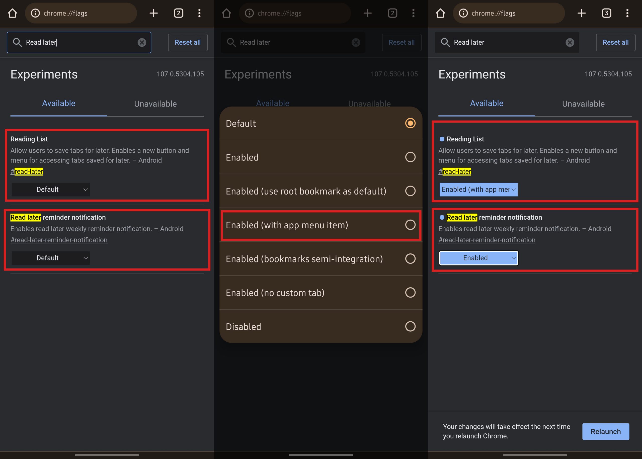Screen dimensions: 642x459
Task: Clear search text in left screenshot's search box
Action: (142, 42)
